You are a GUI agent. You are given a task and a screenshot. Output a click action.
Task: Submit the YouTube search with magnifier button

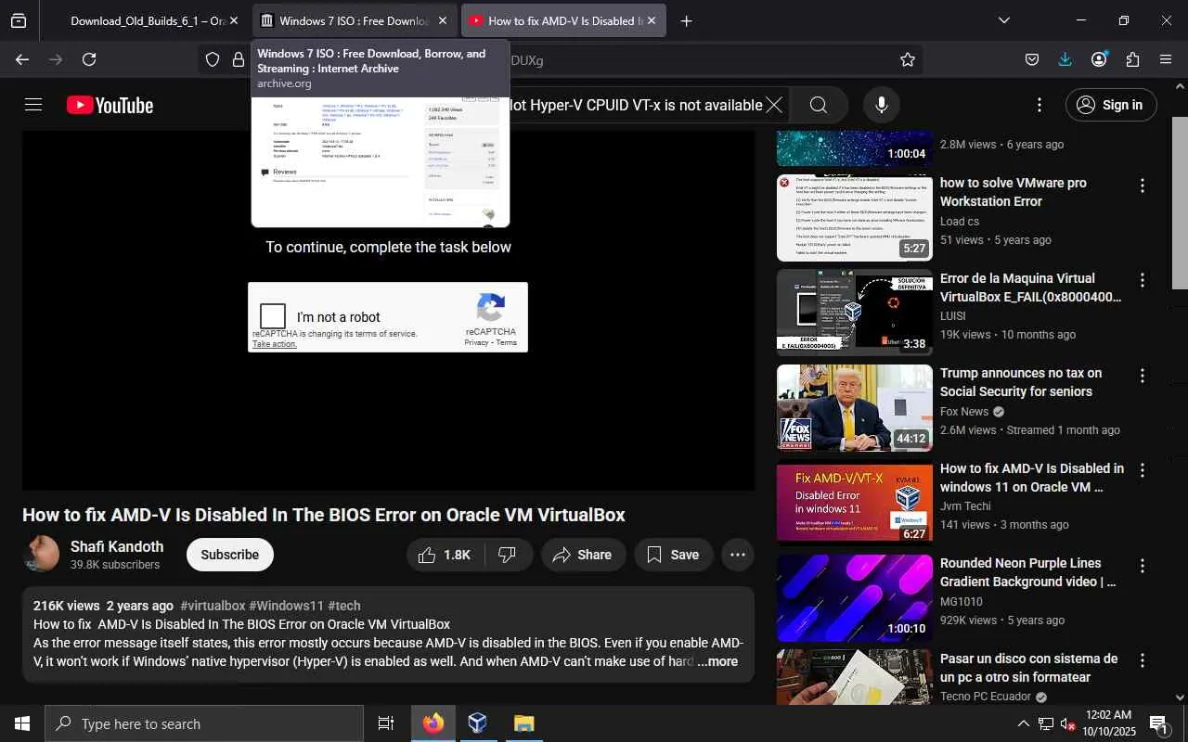click(819, 105)
